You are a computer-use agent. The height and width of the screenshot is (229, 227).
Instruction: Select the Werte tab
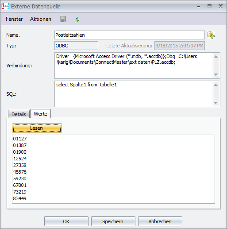tap(40, 114)
